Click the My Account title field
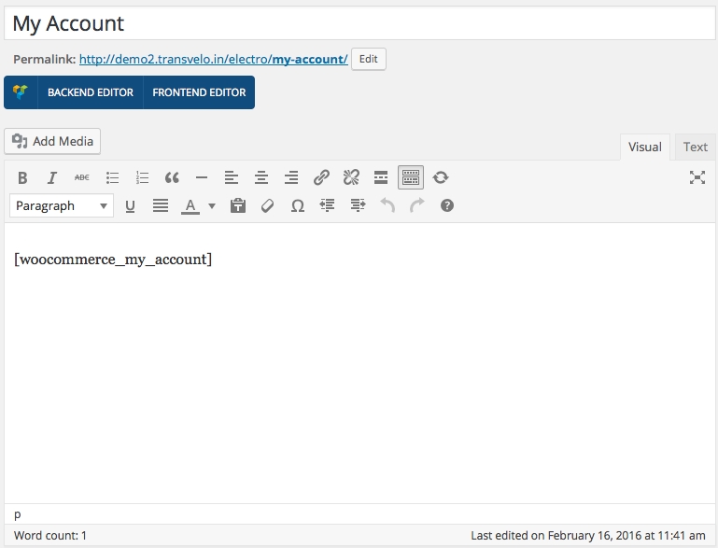Screen dimensions: 718x548 tap(359, 24)
